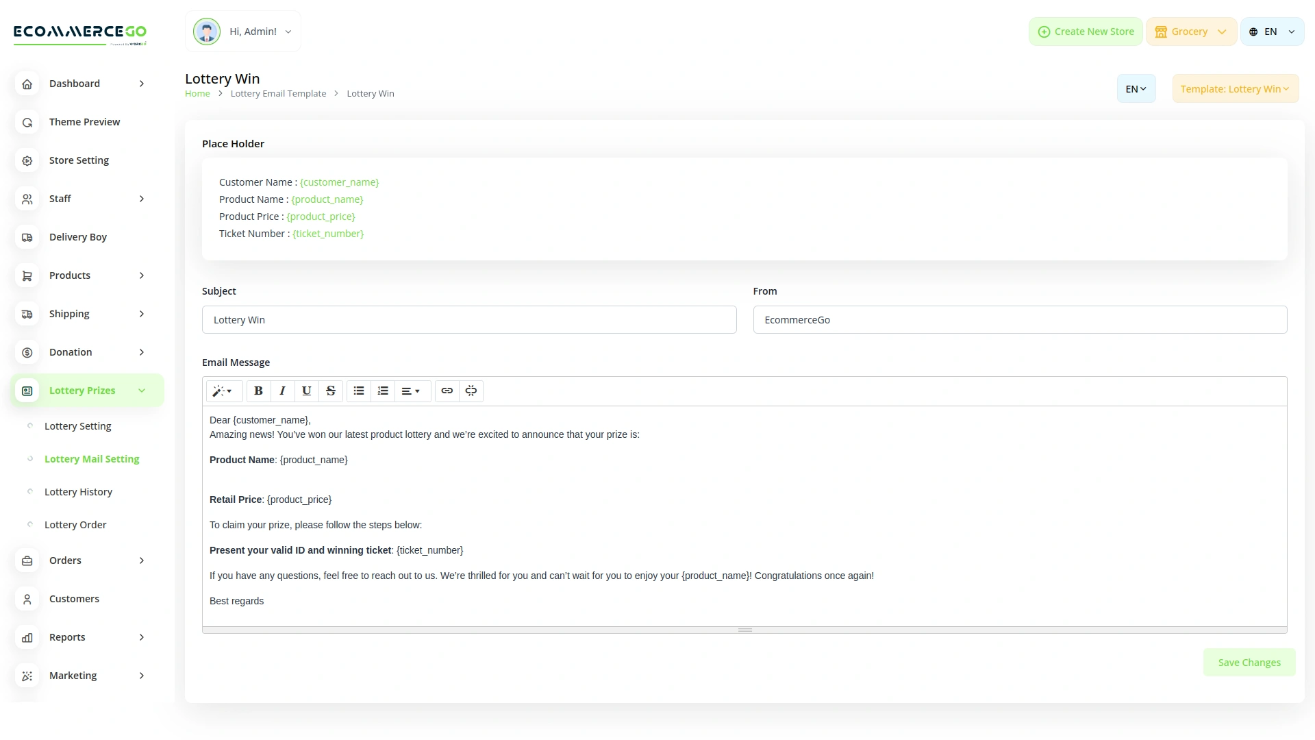
Task: Open the Template: Lottery Win dropdown
Action: pyautogui.click(x=1235, y=89)
